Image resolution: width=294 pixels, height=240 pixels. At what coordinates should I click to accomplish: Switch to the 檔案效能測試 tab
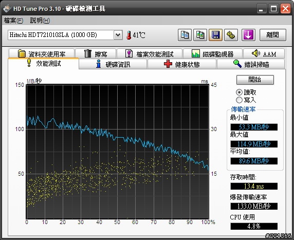pyautogui.click(x=150, y=54)
